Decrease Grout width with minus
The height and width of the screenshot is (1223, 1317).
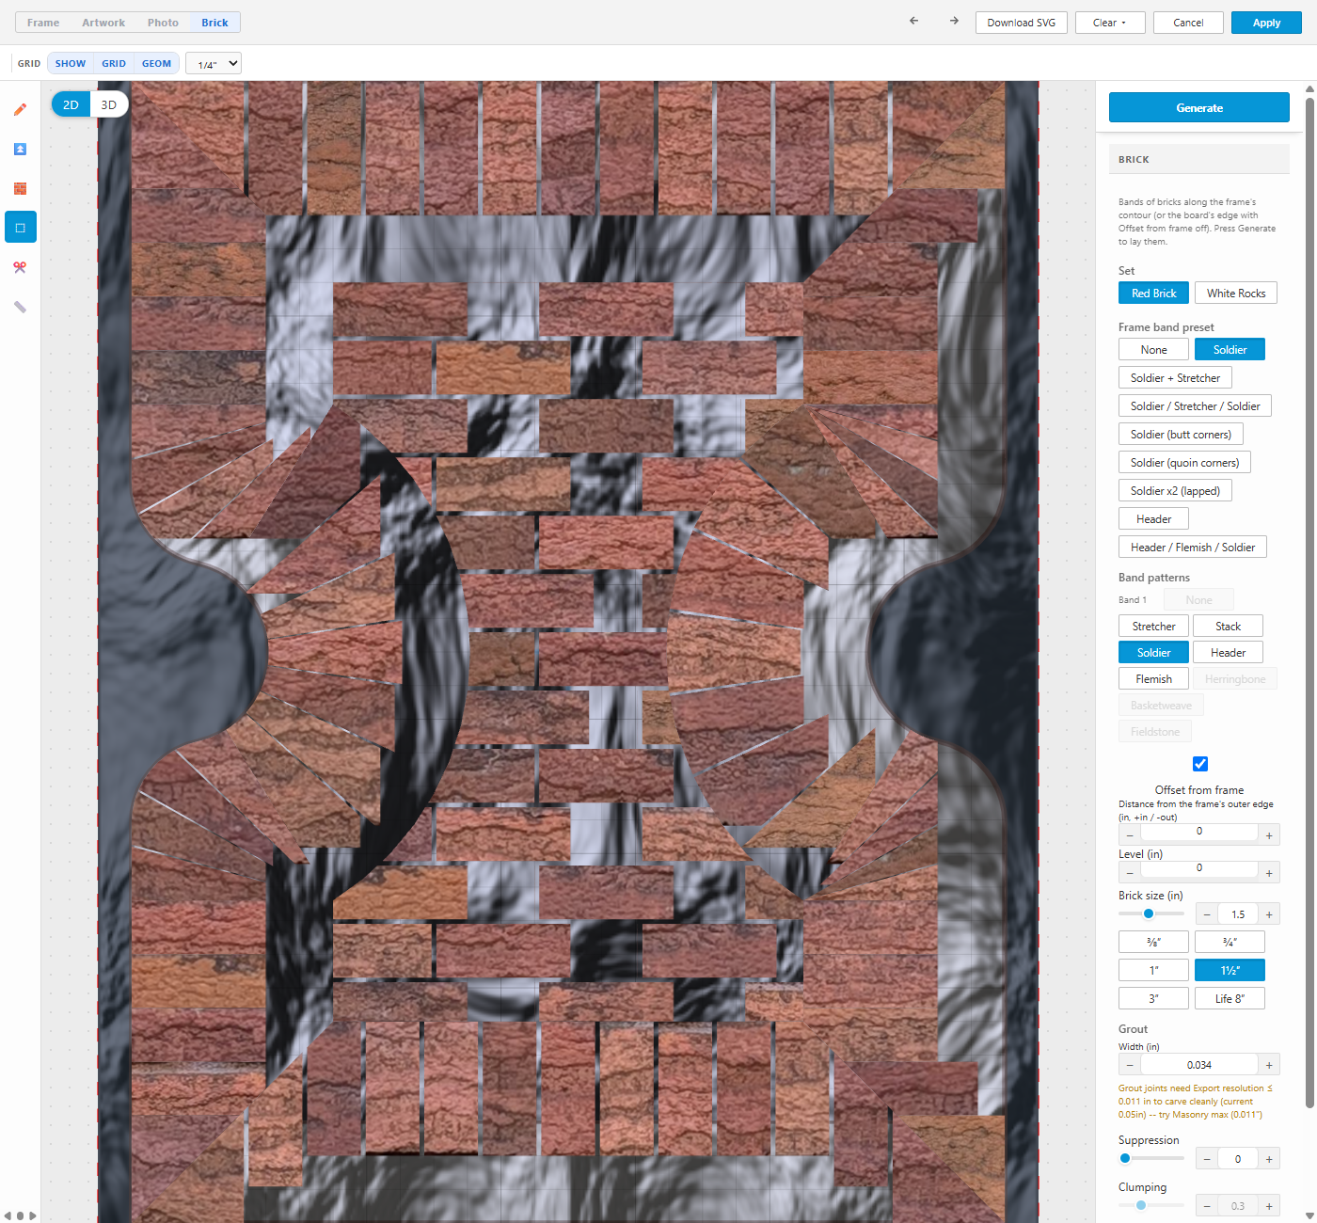(x=1130, y=1065)
